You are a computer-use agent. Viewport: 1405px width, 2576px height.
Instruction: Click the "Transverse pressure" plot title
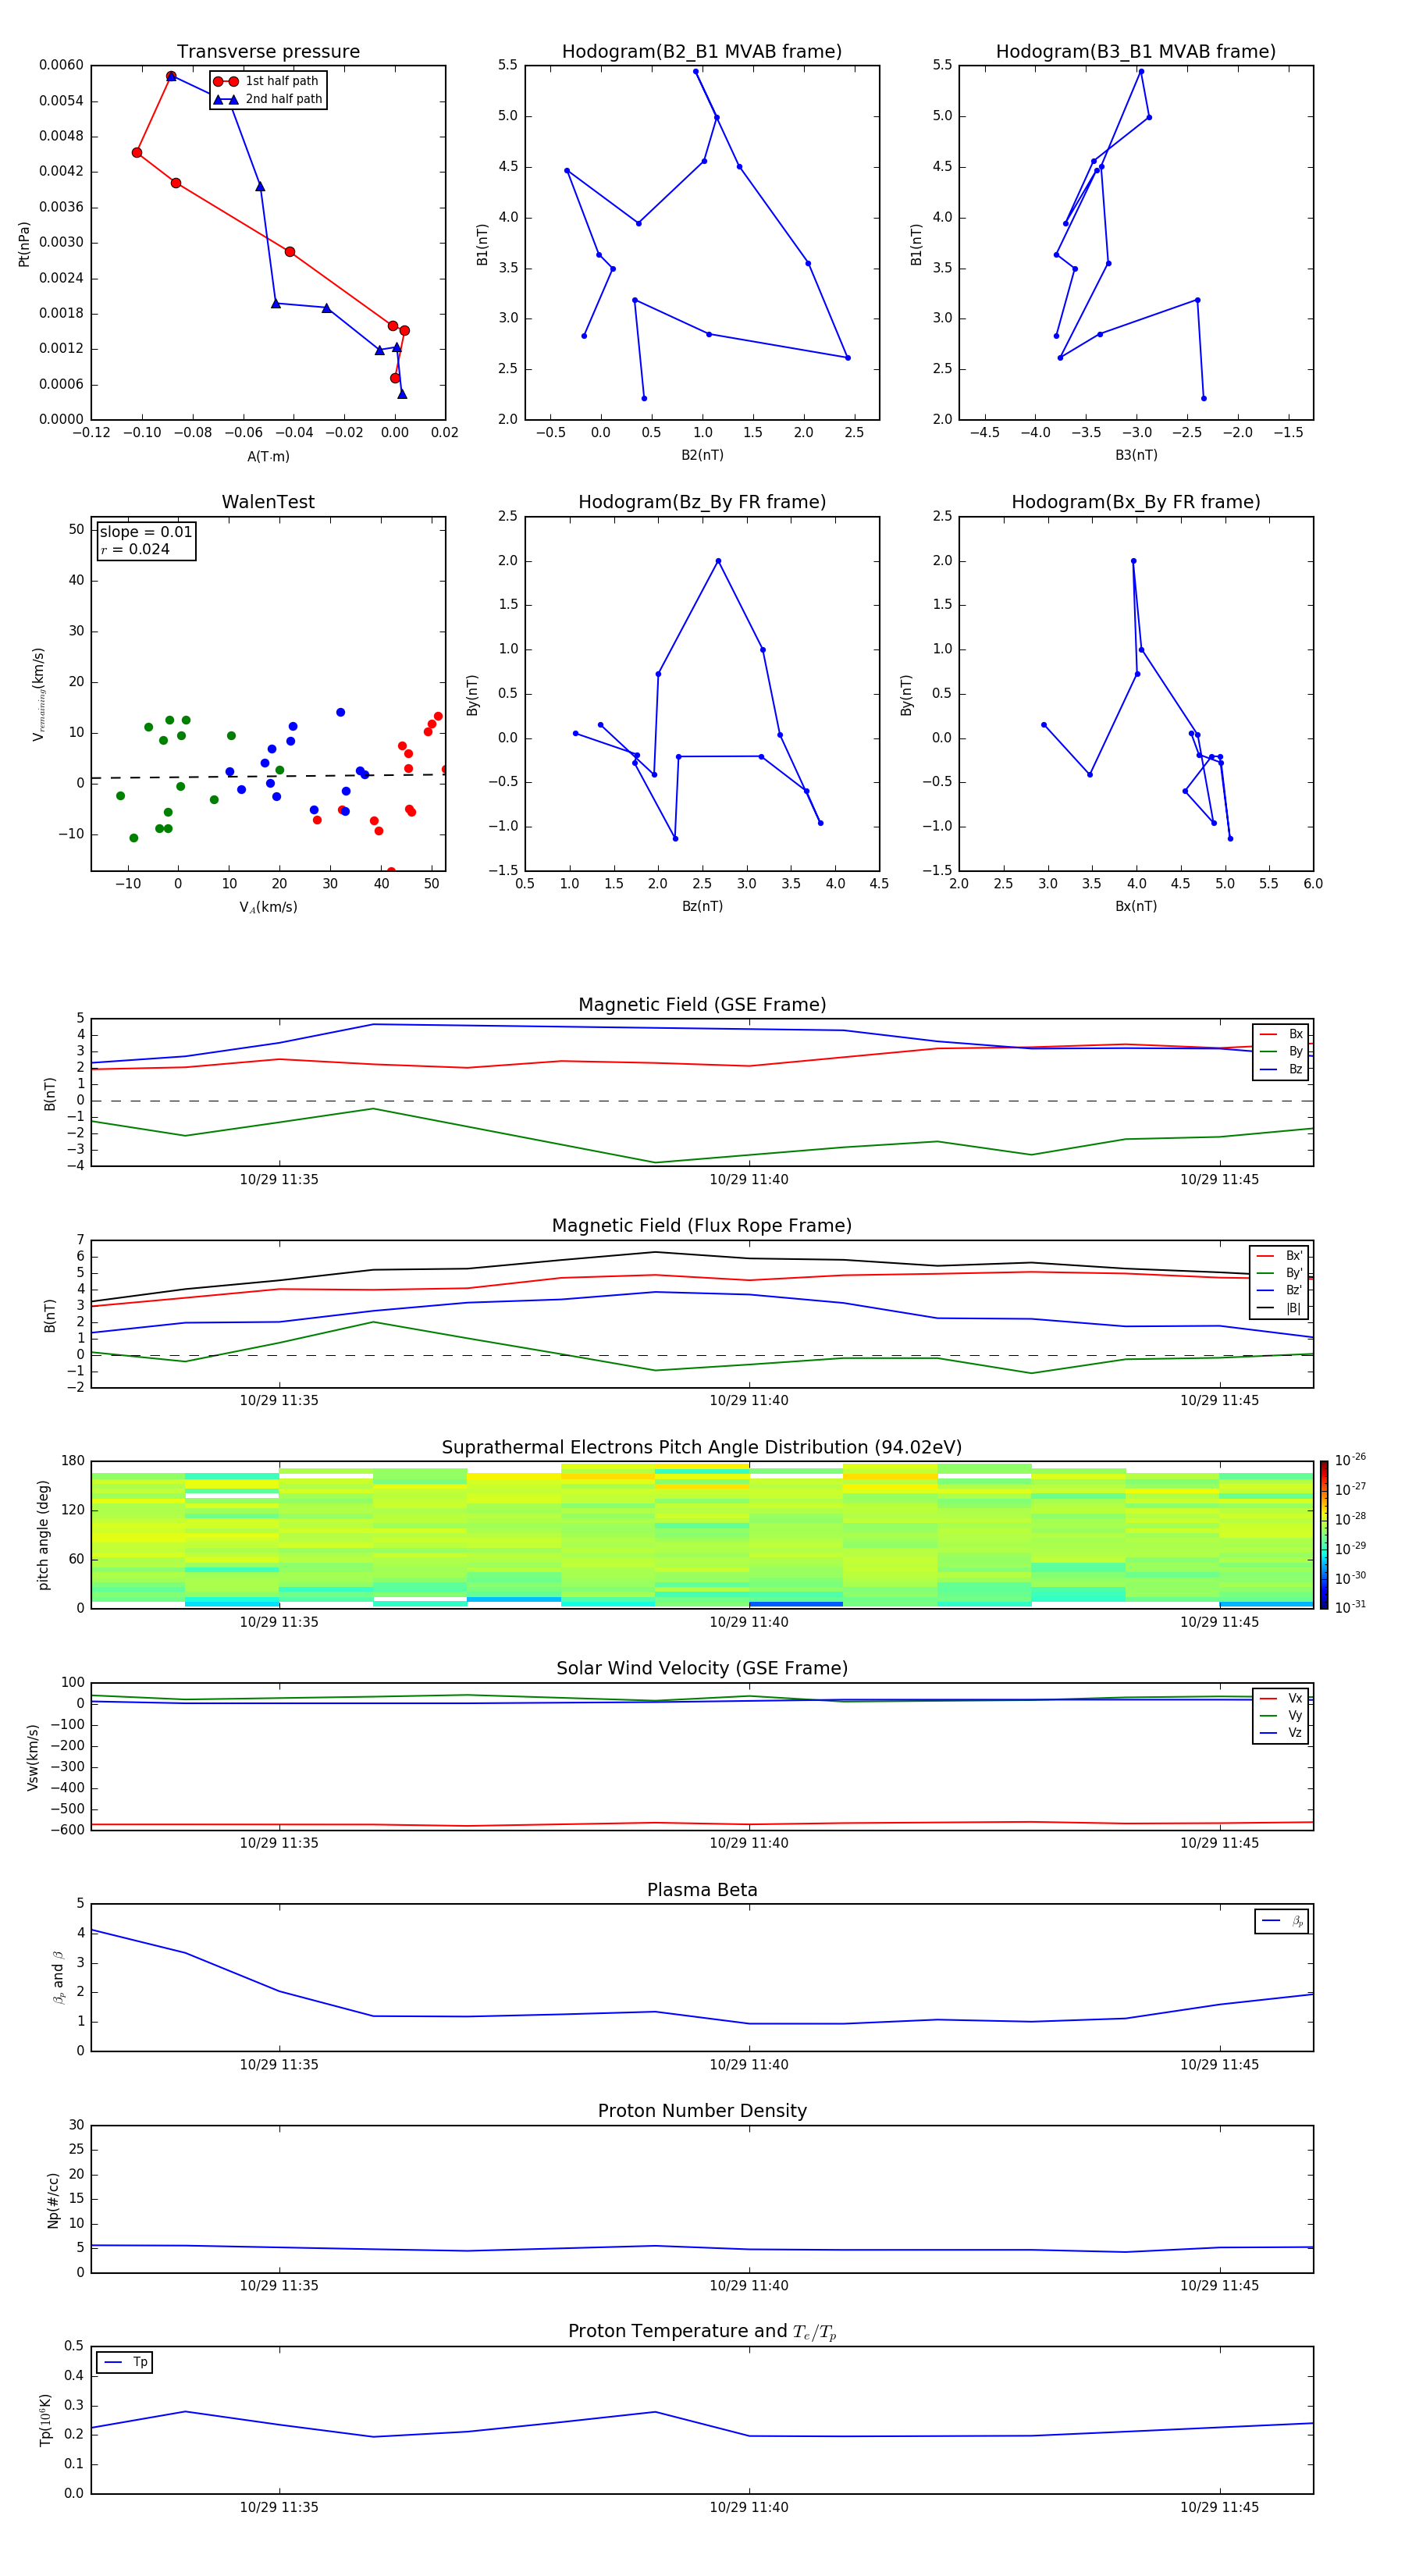tap(268, 51)
